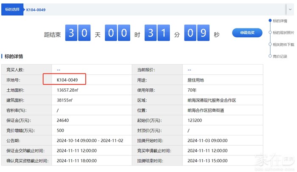Click the 申请竞买 button
This screenshot has width=297, height=172.
point(247,33)
